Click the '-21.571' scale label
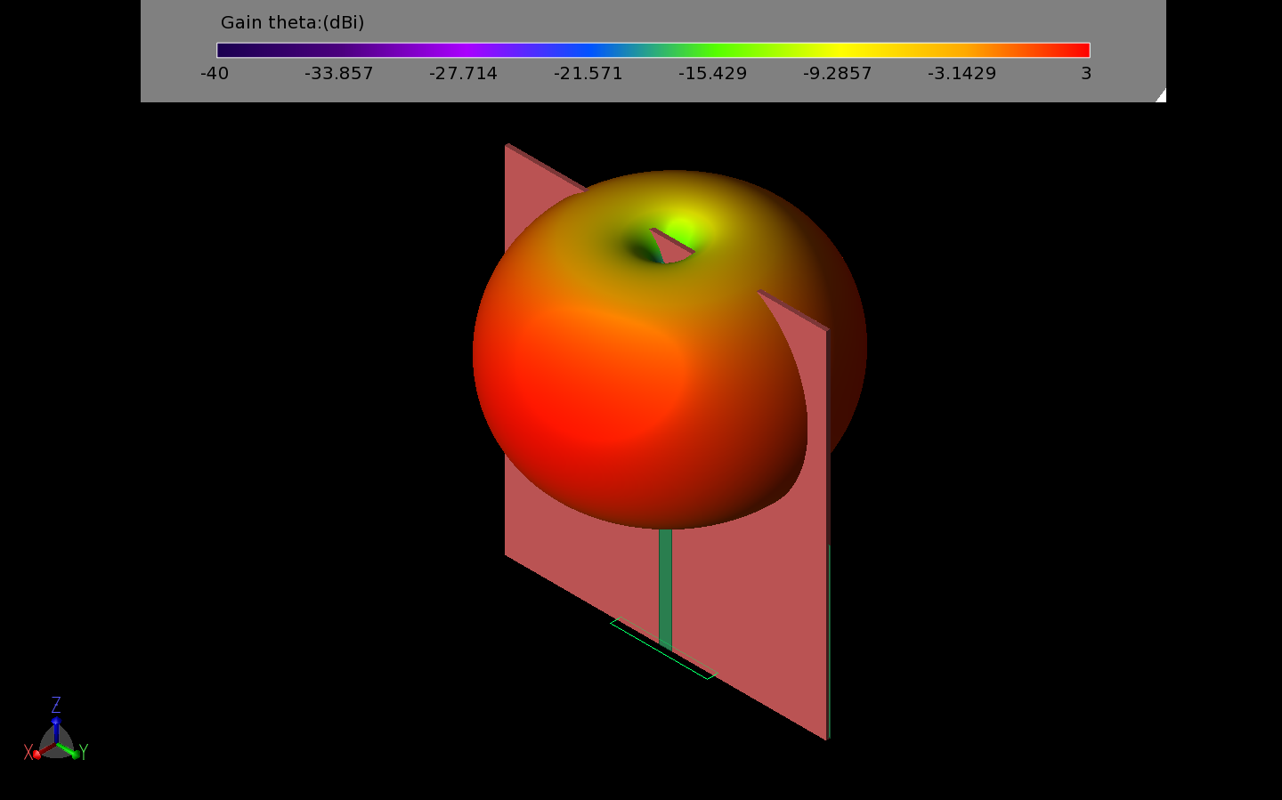The image size is (1282, 800). point(588,74)
